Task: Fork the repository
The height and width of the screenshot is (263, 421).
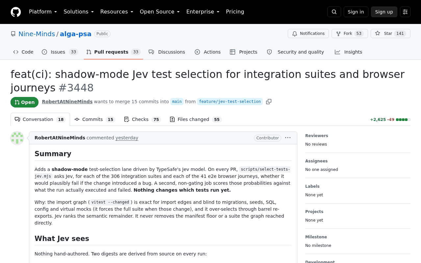Action: click(x=350, y=34)
